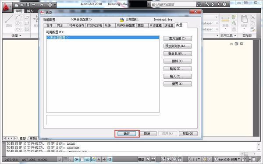Viewport: 263px width, 164px height.
Task: Select the Ellipse tool in Draw panel
Action: pyautogui.click(x=18, y=29)
